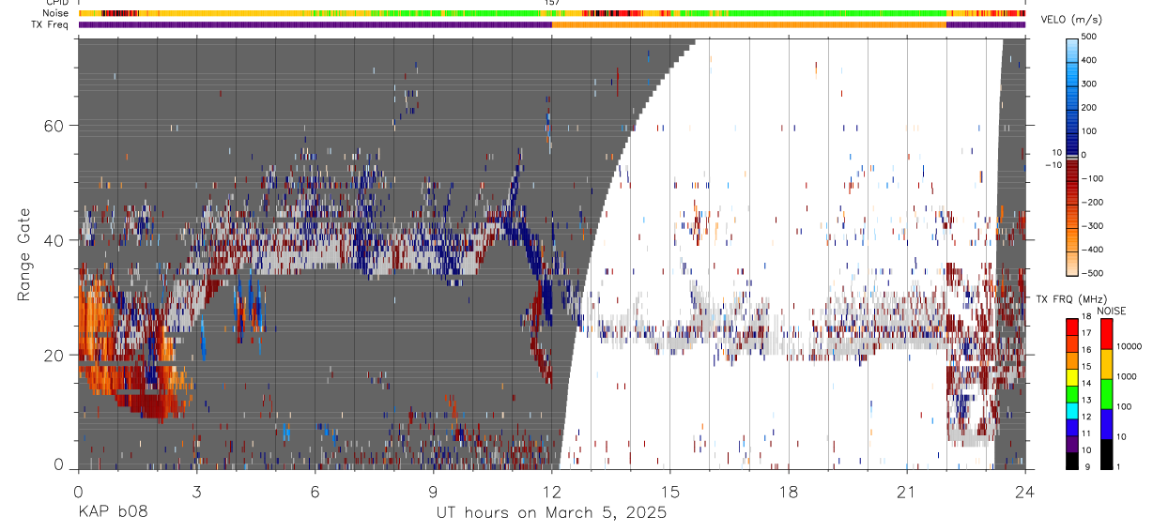This screenshot has height=532, width=1153.
Task: Click the 'UT hours on March 5, 2025' axis title
Action: (551, 513)
